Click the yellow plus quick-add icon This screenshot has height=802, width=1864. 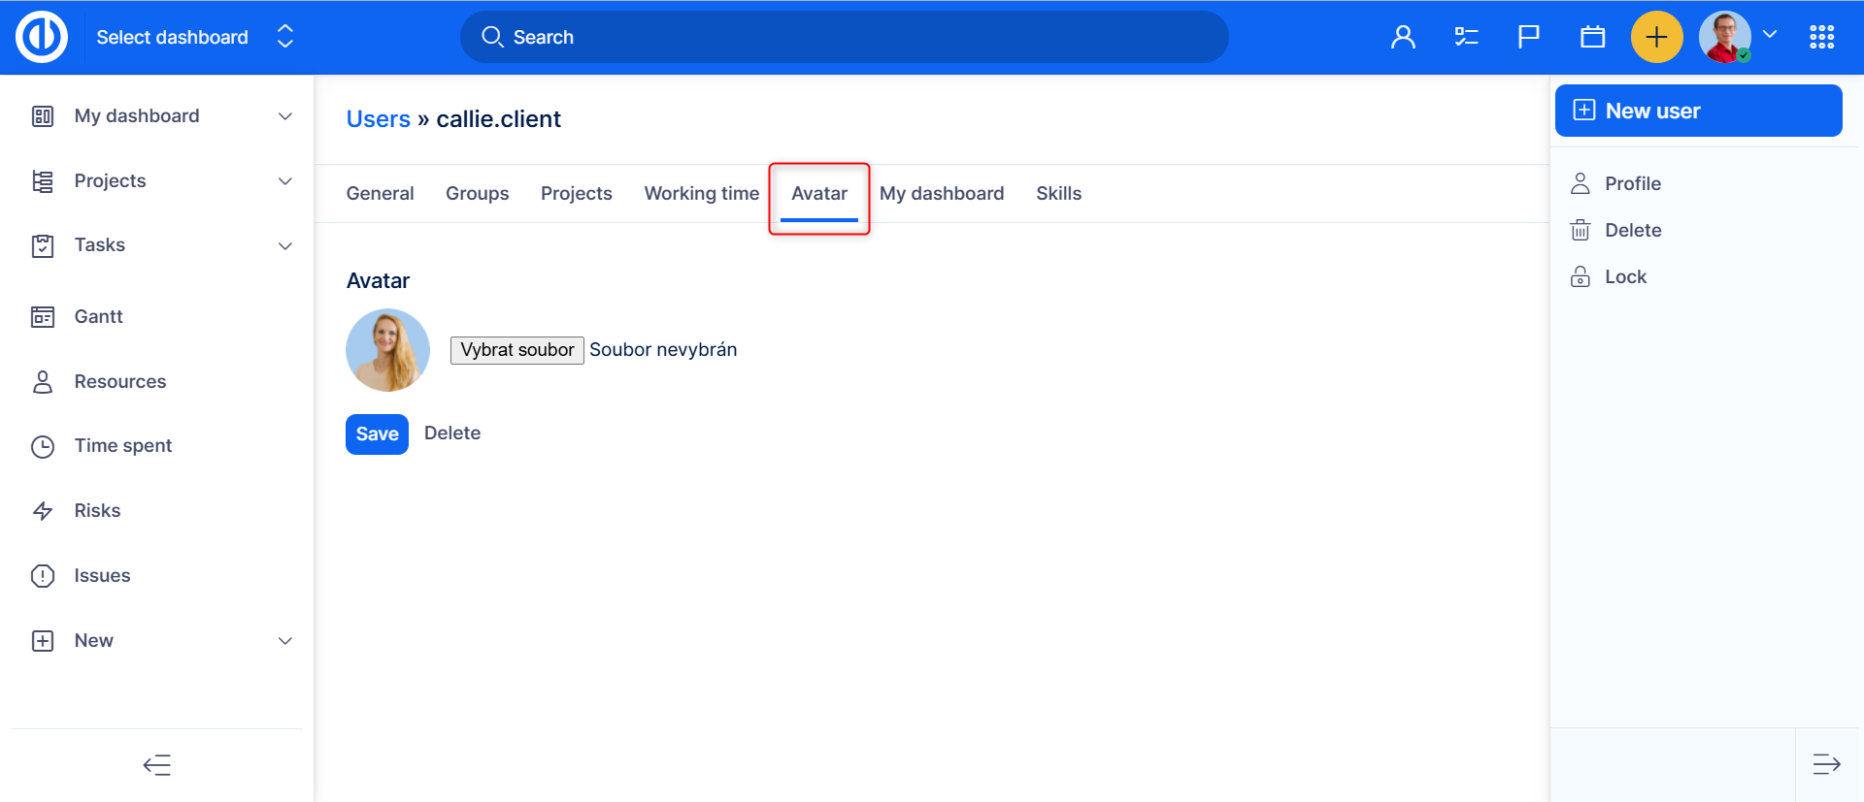1656,37
